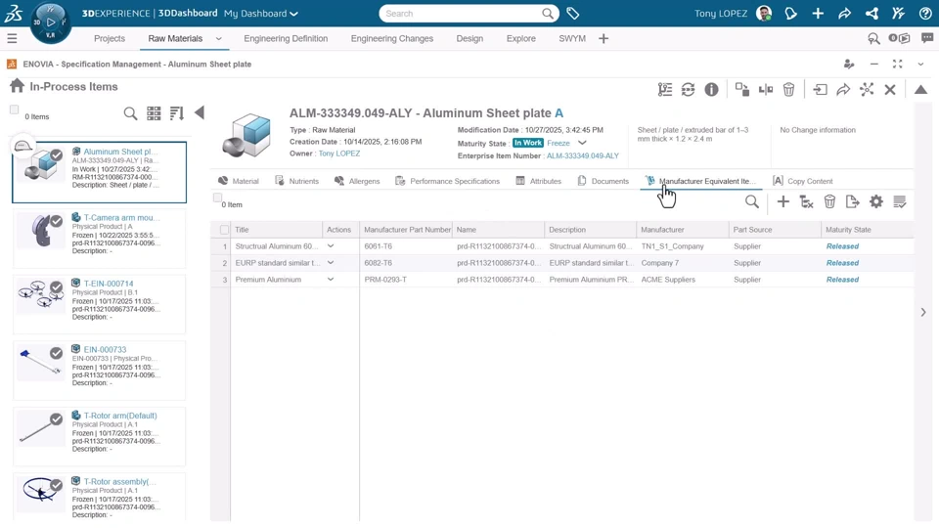
Task: Click the plus add icon in top bar
Action: [x=818, y=13]
